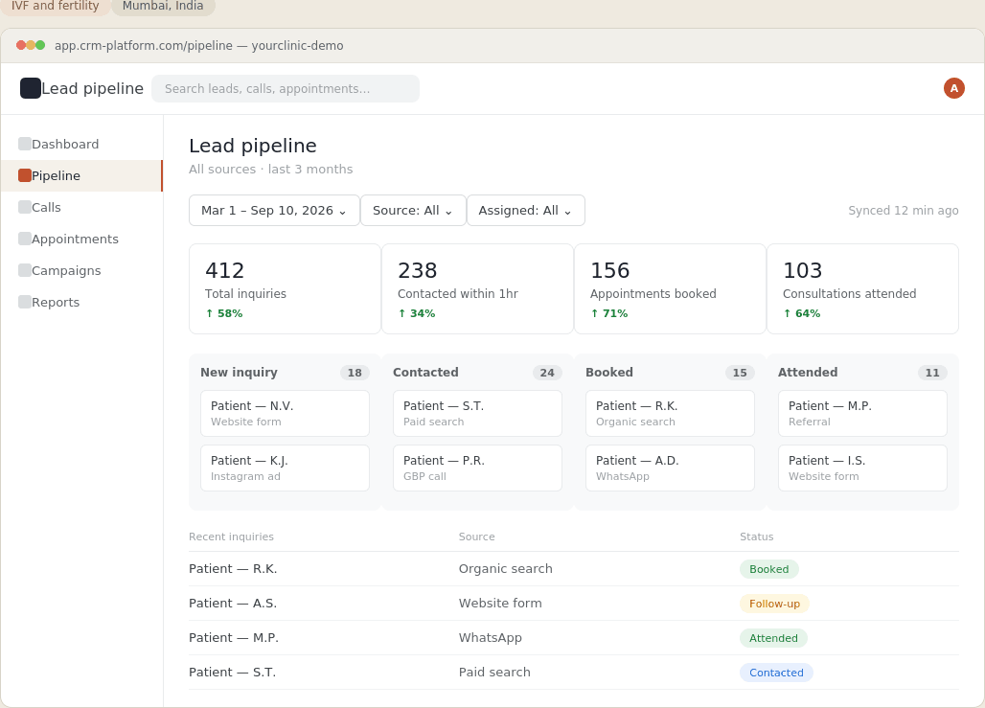The height and width of the screenshot is (708, 985).
Task: Focus the Search leads, calls, appointments field
Action: tap(286, 88)
